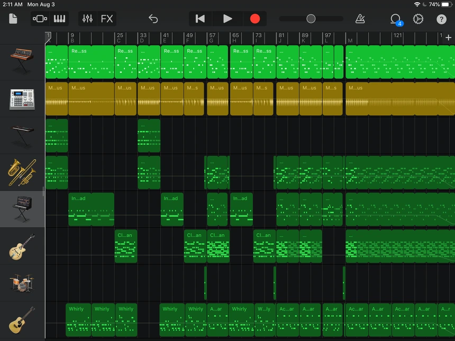This screenshot has height=341, width=455.
Task: Undo the last action
Action: [153, 19]
